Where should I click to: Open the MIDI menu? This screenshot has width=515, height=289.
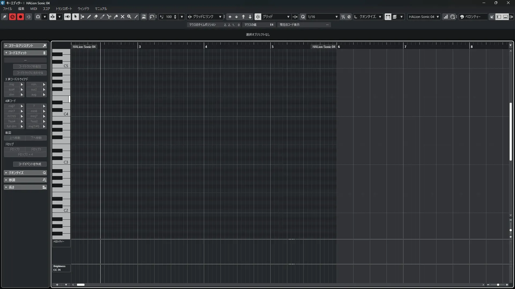[x=34, y=9]
